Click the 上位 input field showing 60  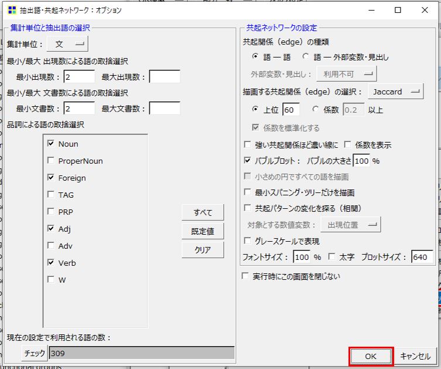click(291, 110)
